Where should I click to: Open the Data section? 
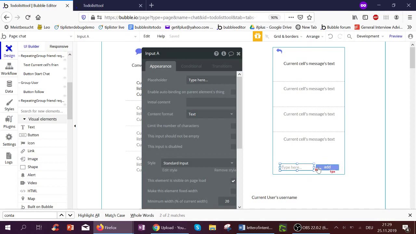(x=9, y=87)
